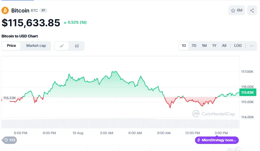Image resolution: width=260 pixels, height=151 pixels.
Task: Click the #1 rank badge
Action: 43,10
